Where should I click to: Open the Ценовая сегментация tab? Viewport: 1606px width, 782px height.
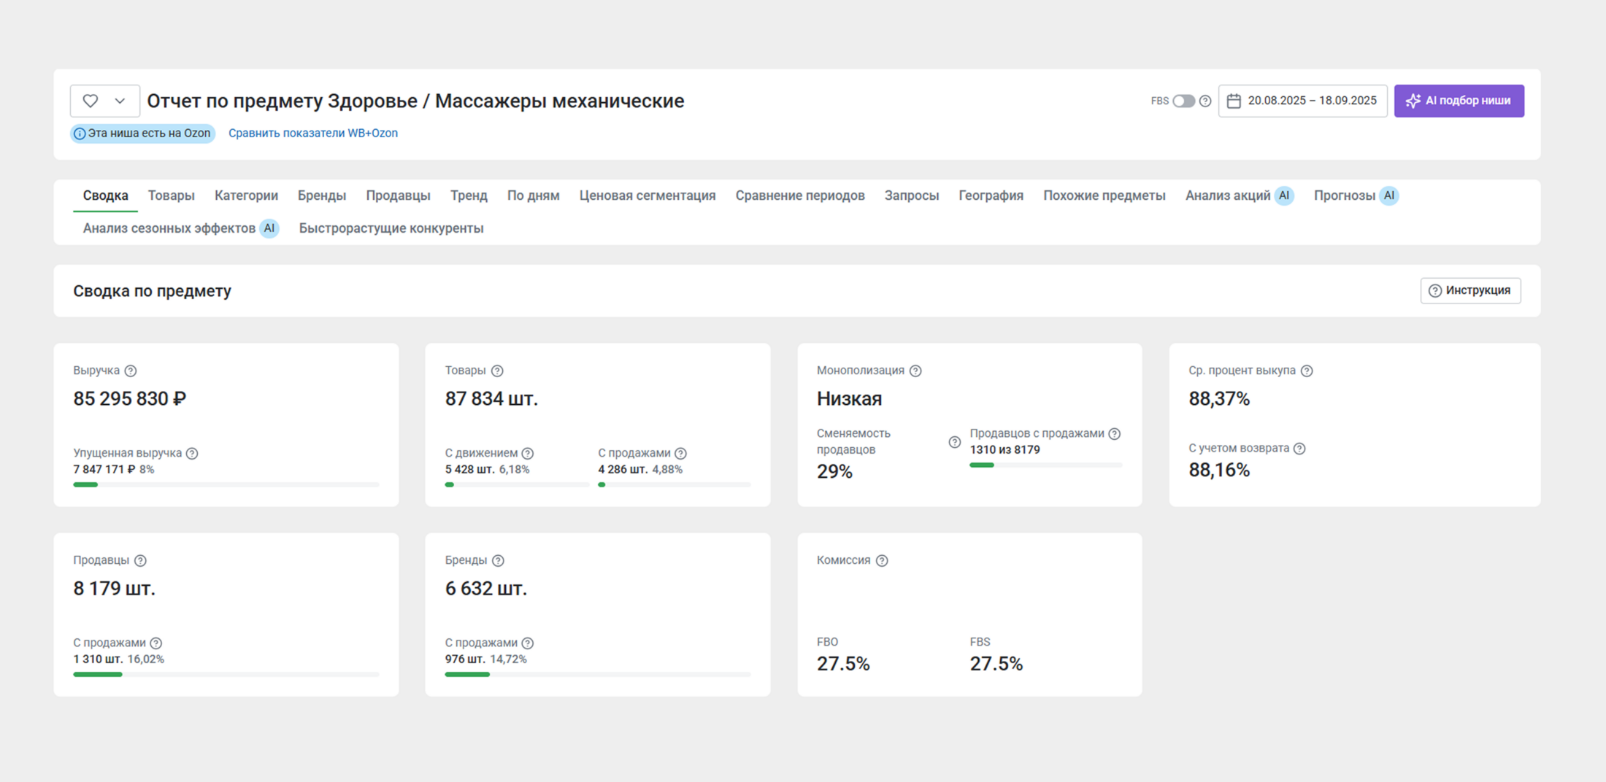coord(647,195)
